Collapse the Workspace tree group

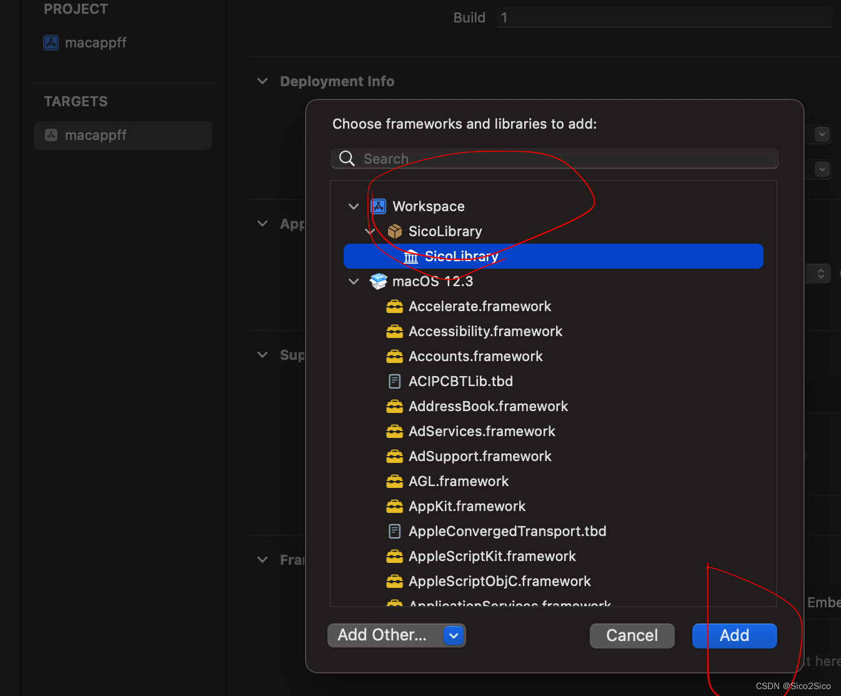(354, 206)
